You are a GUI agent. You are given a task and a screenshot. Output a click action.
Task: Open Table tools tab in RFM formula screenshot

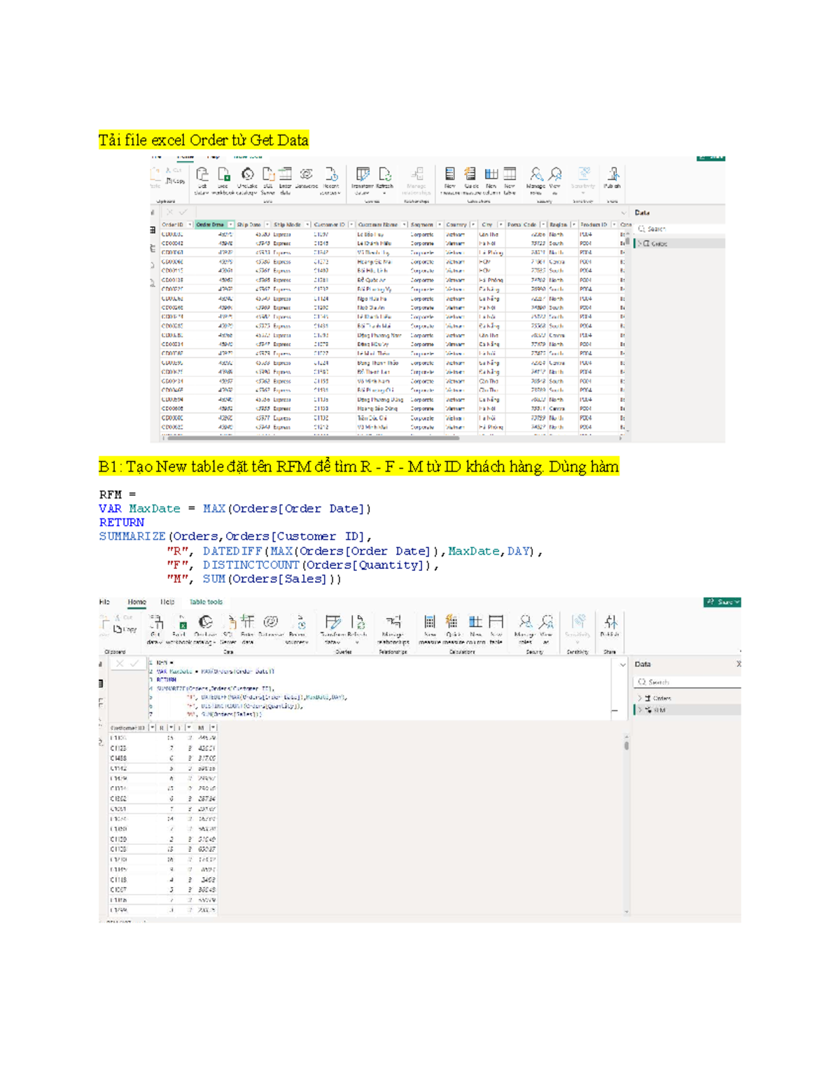(x=206, y=602)
